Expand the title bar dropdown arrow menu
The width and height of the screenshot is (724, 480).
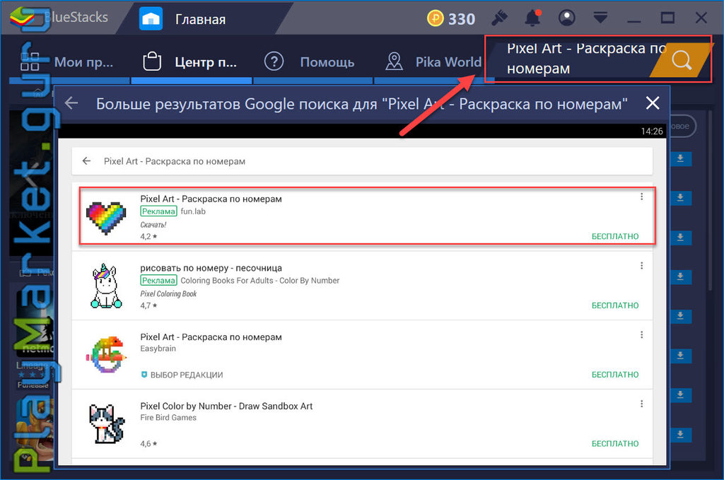(x=600, y=18)
